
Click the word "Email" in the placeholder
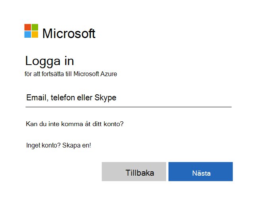click(37, 98)
